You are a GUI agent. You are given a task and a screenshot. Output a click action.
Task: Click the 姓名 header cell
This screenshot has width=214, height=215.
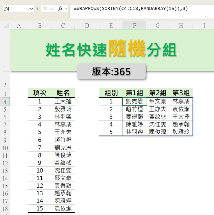click(x=63, y=93)
